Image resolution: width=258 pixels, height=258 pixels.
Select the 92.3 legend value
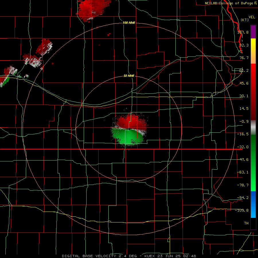[244, 45]
